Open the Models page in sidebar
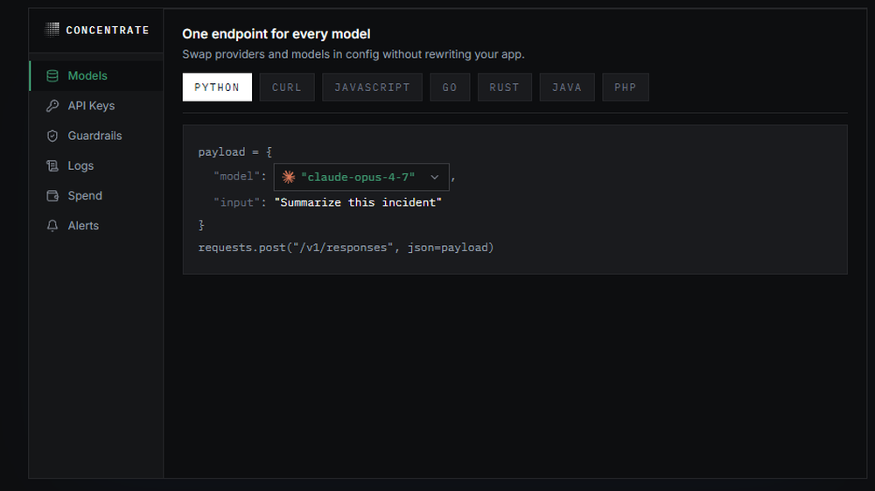 point(96,76)
